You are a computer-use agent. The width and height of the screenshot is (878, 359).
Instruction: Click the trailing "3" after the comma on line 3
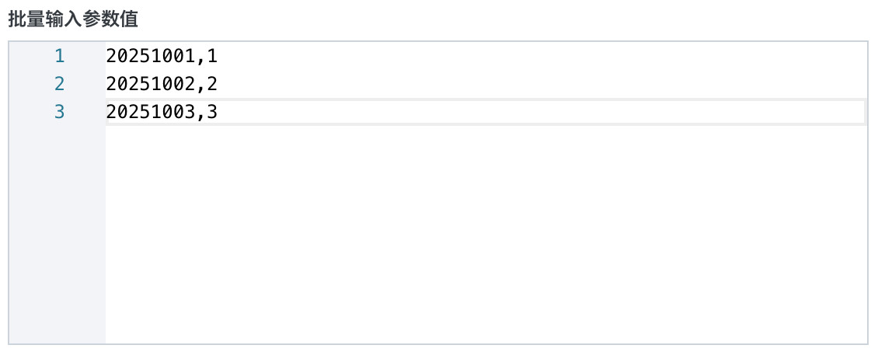pyautogui.click(x=213, y=112)
